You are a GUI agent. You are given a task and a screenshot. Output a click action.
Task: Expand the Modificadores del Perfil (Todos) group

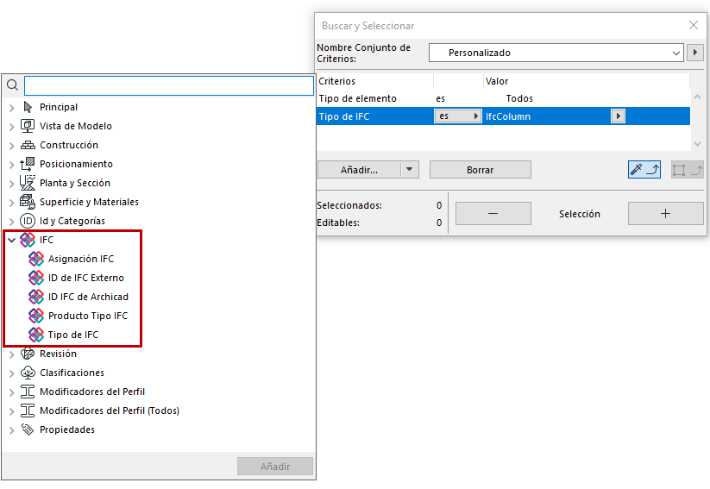pyautogui.click(x=12, y=411)
